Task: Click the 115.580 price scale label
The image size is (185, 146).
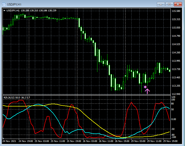Action: [176, 11]
